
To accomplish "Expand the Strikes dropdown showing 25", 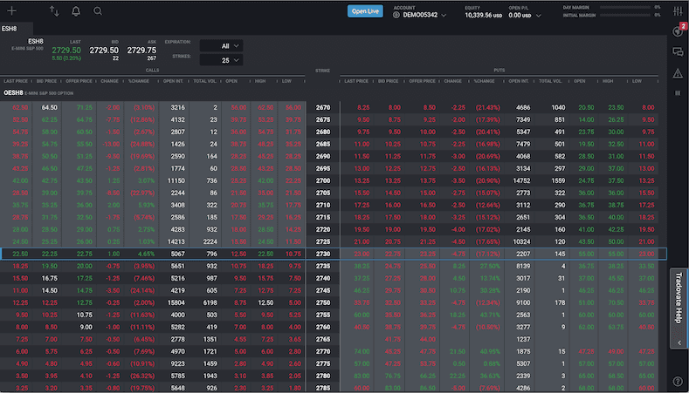I will [221, 60].
